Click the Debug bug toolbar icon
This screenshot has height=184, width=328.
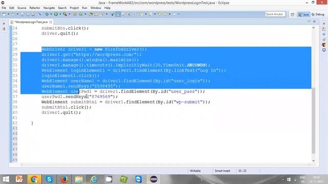point(47,14)
